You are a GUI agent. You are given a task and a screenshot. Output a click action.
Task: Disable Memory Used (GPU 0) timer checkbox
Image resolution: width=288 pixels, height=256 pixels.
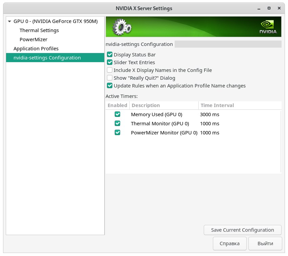pos(117,114)
